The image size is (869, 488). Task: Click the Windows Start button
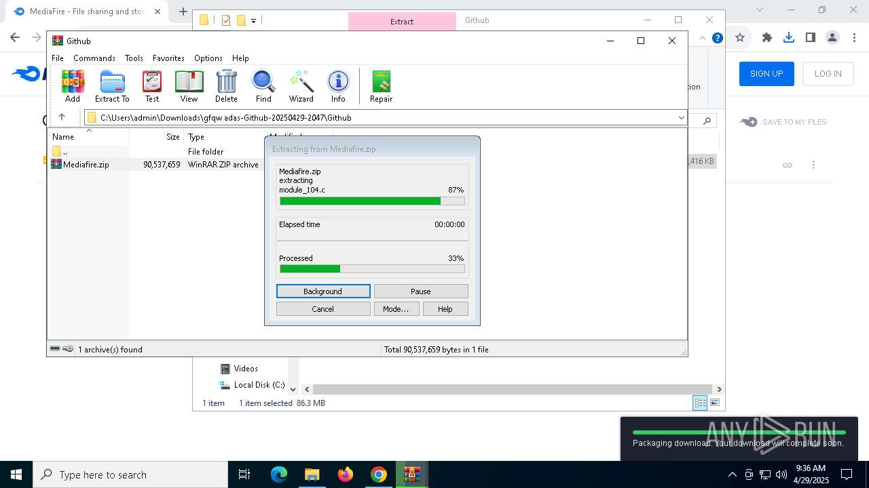(16, 474)
